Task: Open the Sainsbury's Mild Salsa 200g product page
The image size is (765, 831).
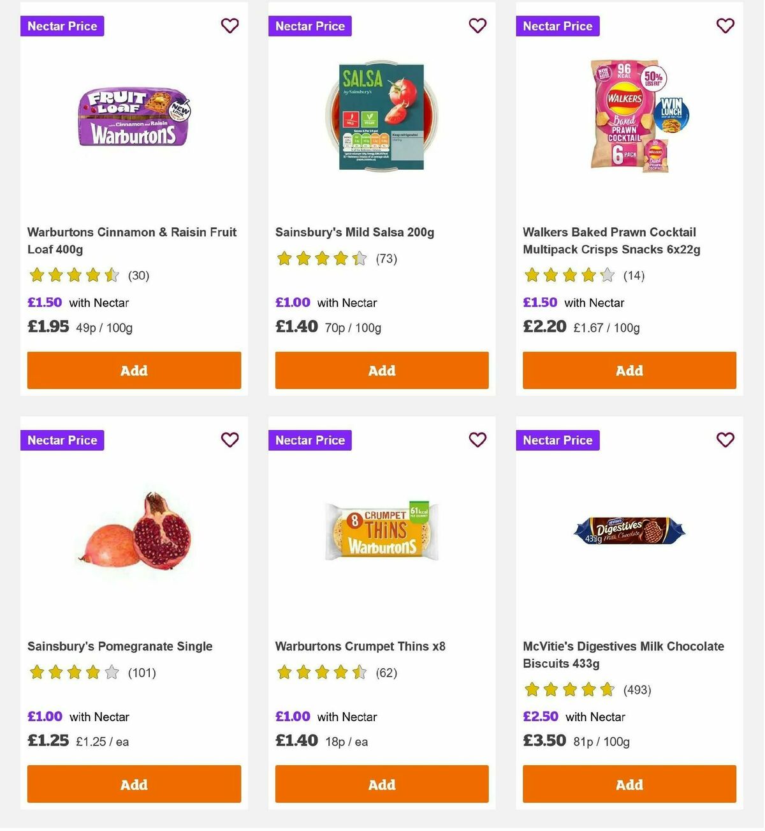Action: pos(354,232)
